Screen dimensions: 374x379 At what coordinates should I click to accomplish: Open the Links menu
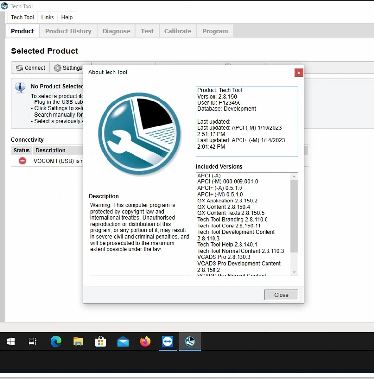[48, 17]
